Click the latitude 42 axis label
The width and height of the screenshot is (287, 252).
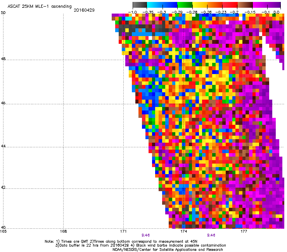3,187
